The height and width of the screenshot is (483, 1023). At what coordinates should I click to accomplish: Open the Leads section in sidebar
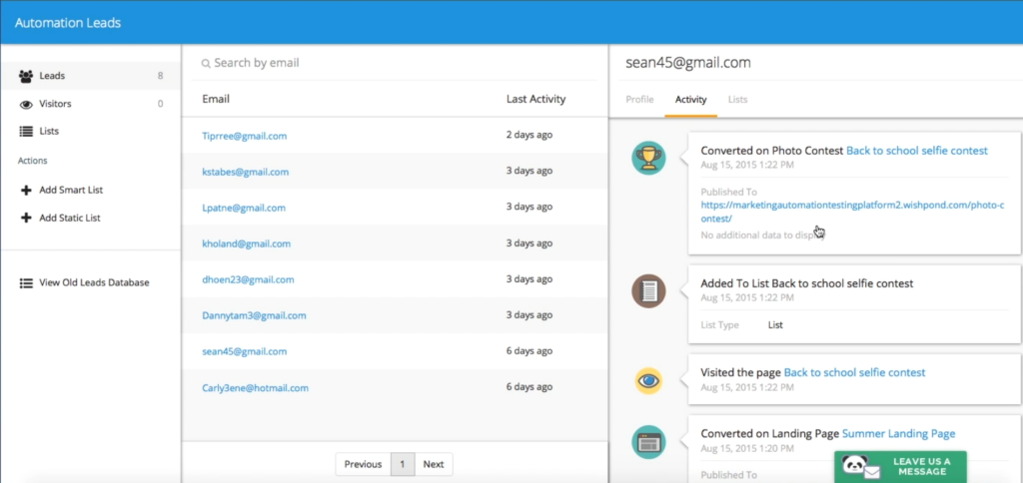(91, 76)
